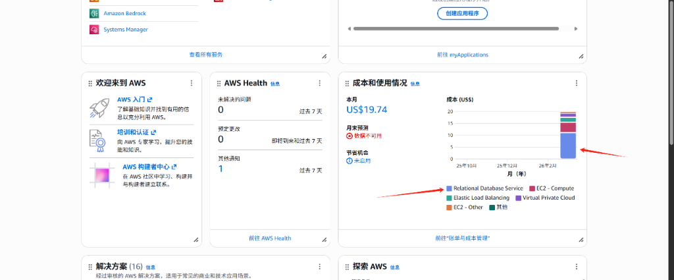Click the 其他通知 count 1
This screenshot has height=280, width=674.
click(x=221, y=169)
